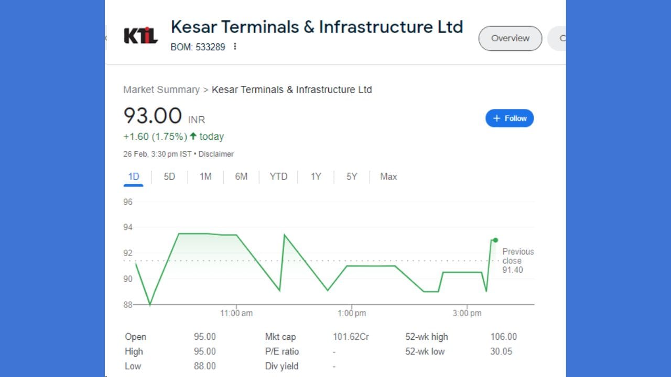Image resolution: width=671 pixels, height=377 pixels.
Task: Show the 1Y price chart
Action: [316, 176]
